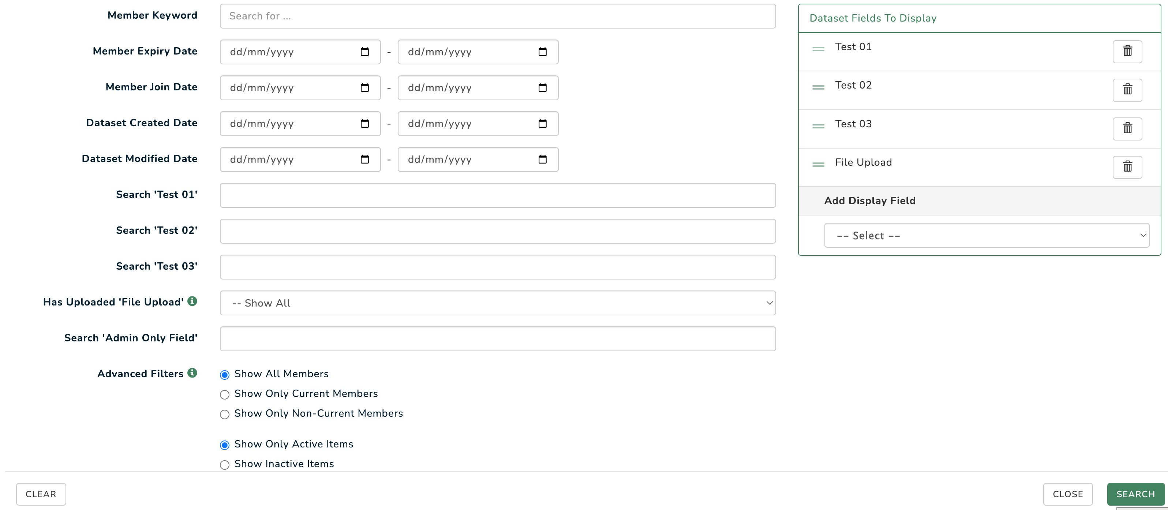Delete the Test 03 display field
This screenshot has width=1168, height=510.
pyautogui.click(x=1127, y=128)
